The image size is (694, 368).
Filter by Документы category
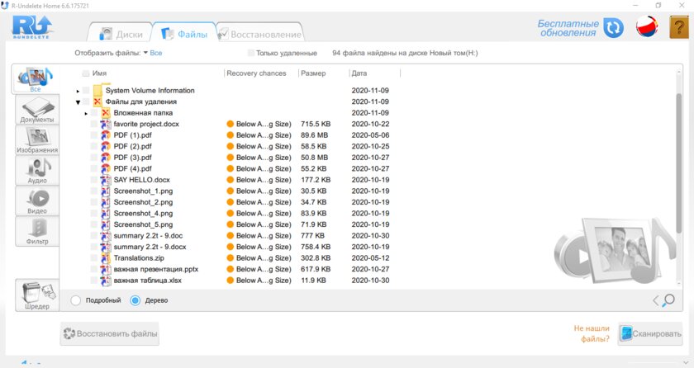coord(37,110)
